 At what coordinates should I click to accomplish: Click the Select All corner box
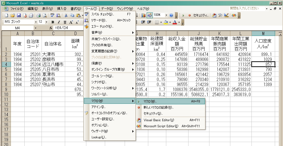[6, 34]
